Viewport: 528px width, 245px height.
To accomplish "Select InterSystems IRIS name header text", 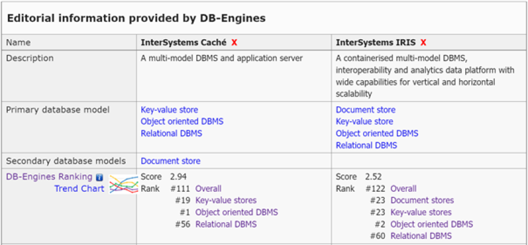I will click(376, 42).
